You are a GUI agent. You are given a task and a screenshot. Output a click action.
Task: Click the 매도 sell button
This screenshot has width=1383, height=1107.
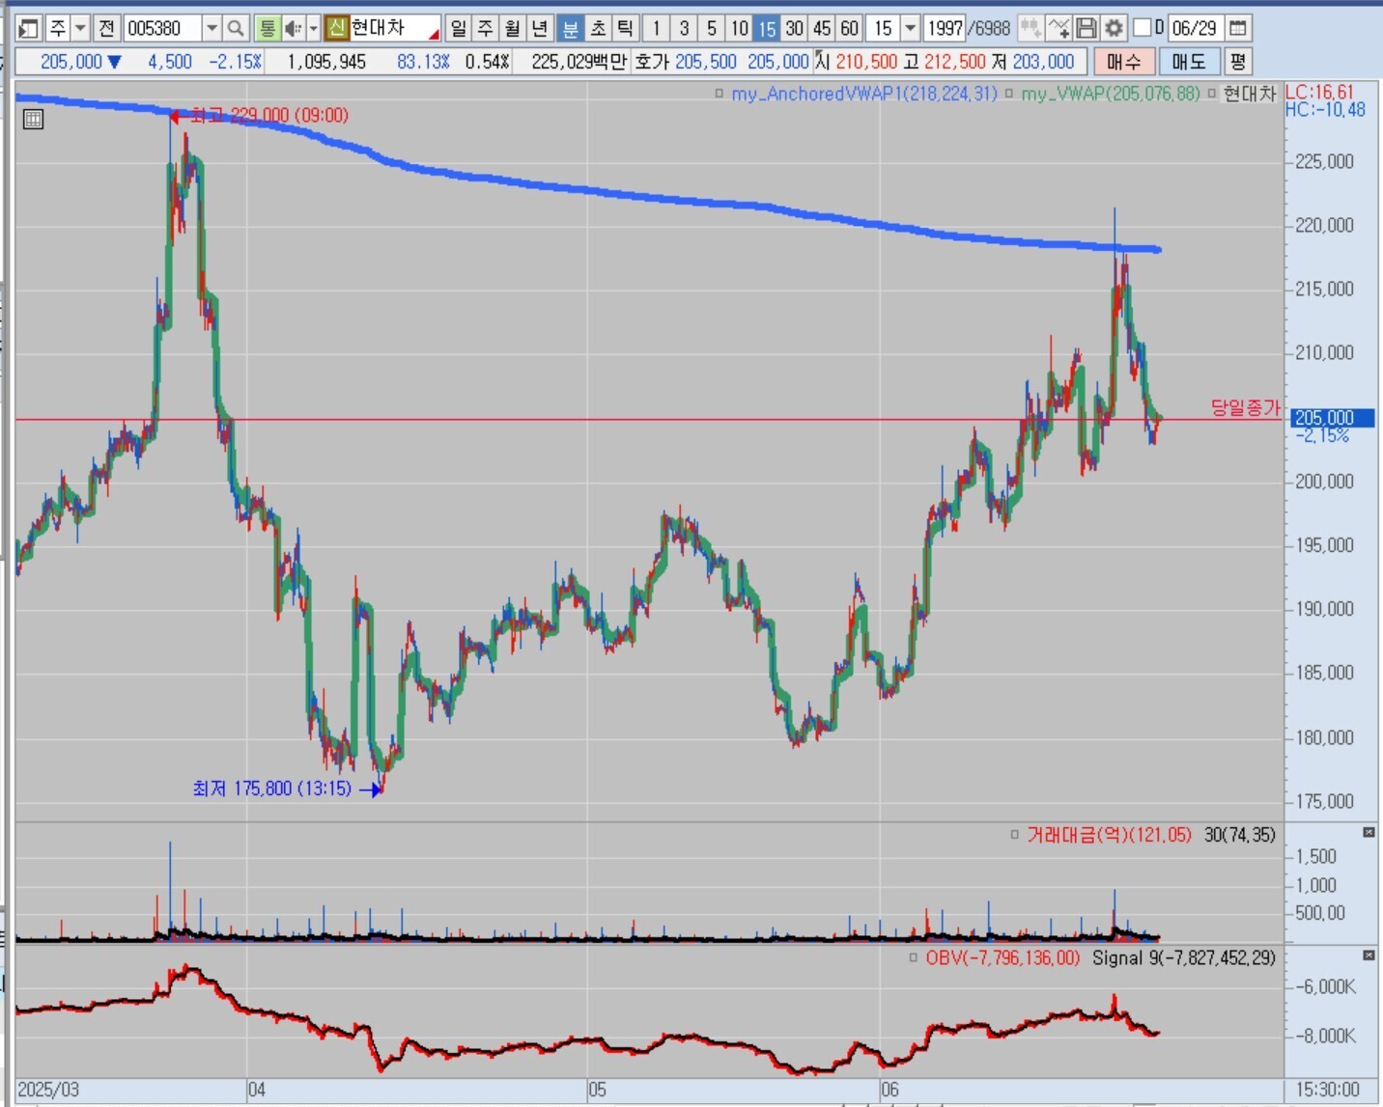pos(1189,62)
